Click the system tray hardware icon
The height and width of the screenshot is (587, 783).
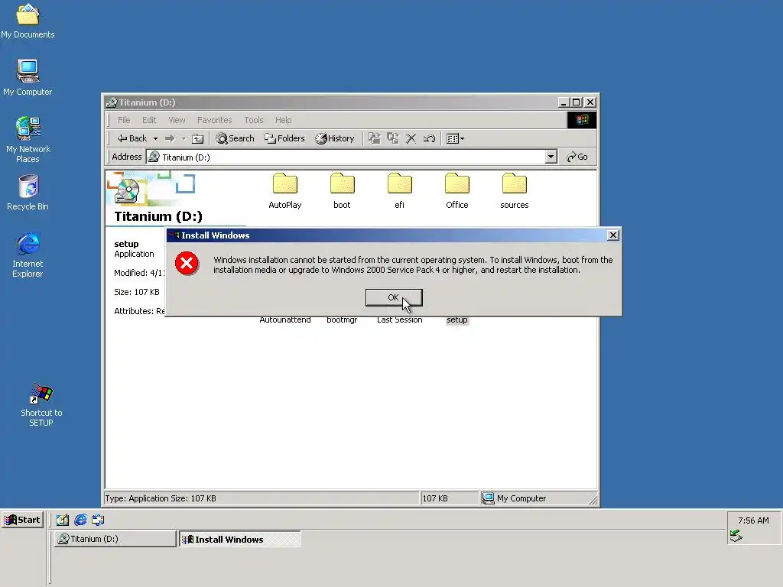pyautogui.click(x=736, y=536)
